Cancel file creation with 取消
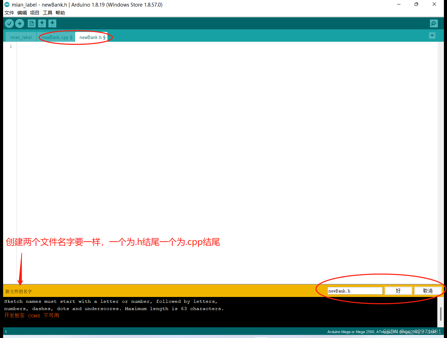 click(x=428, y=290)
